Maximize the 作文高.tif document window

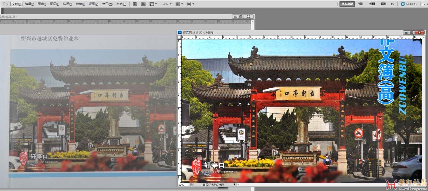(412, 32)
